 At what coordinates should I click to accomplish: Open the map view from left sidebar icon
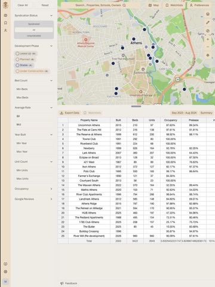(5, 16)
